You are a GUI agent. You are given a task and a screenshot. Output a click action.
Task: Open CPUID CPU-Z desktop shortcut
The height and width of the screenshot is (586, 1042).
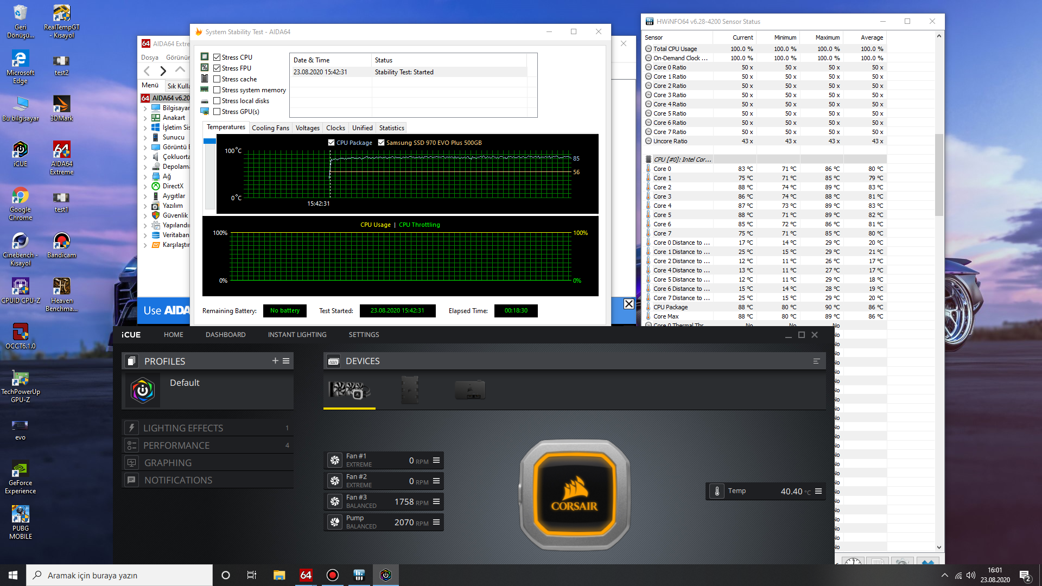[20, 291]
